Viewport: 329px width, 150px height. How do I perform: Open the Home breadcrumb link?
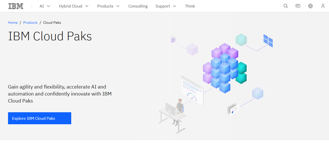click(13, 22)
